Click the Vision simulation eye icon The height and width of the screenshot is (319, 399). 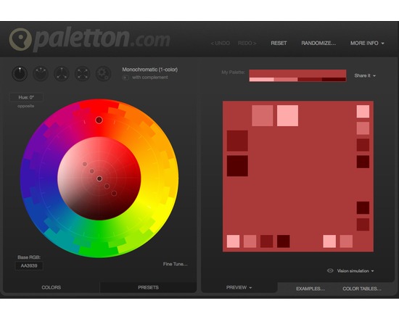330,270
